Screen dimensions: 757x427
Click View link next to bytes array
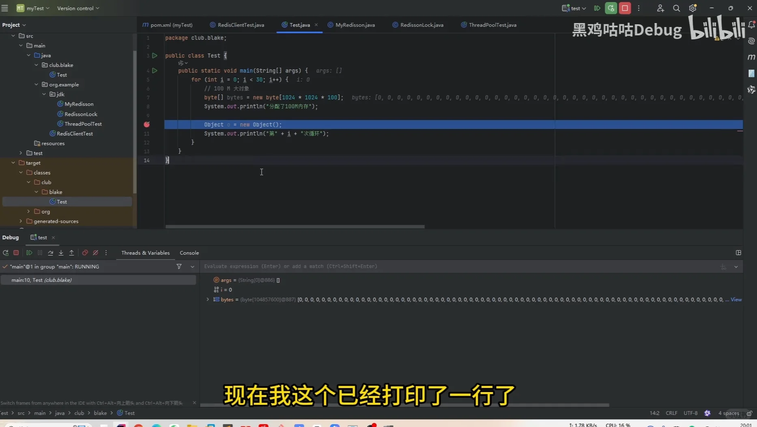point(736,300)
